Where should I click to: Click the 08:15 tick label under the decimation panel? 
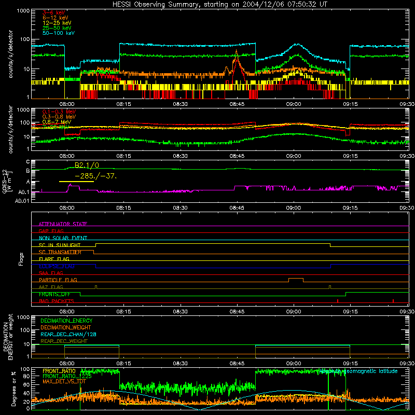(x=123, y=364)
